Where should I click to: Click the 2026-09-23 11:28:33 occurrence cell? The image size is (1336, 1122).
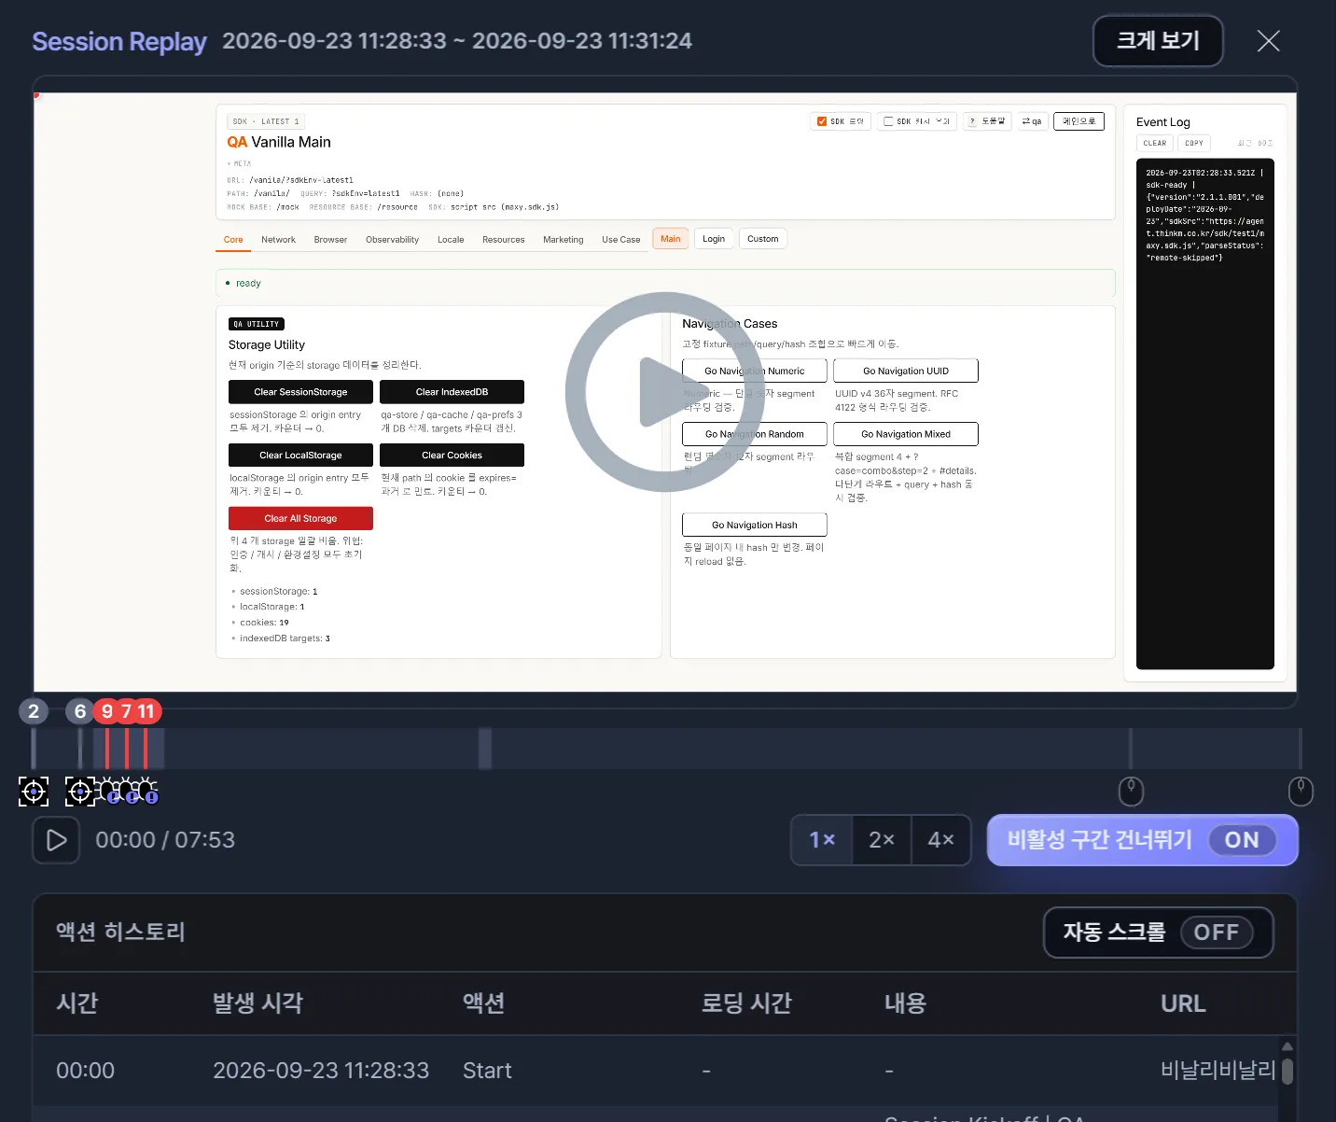click(321, 1071)
